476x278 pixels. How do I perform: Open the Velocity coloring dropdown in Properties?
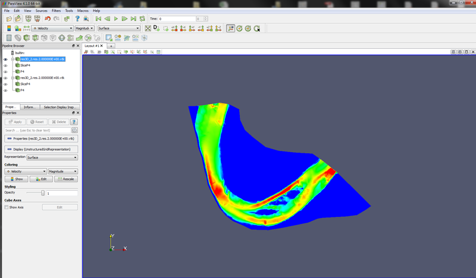click(x=24, y=171)
